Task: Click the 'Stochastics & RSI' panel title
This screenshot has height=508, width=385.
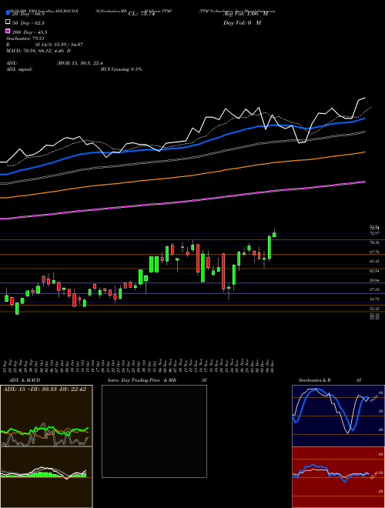Action: 330,380
